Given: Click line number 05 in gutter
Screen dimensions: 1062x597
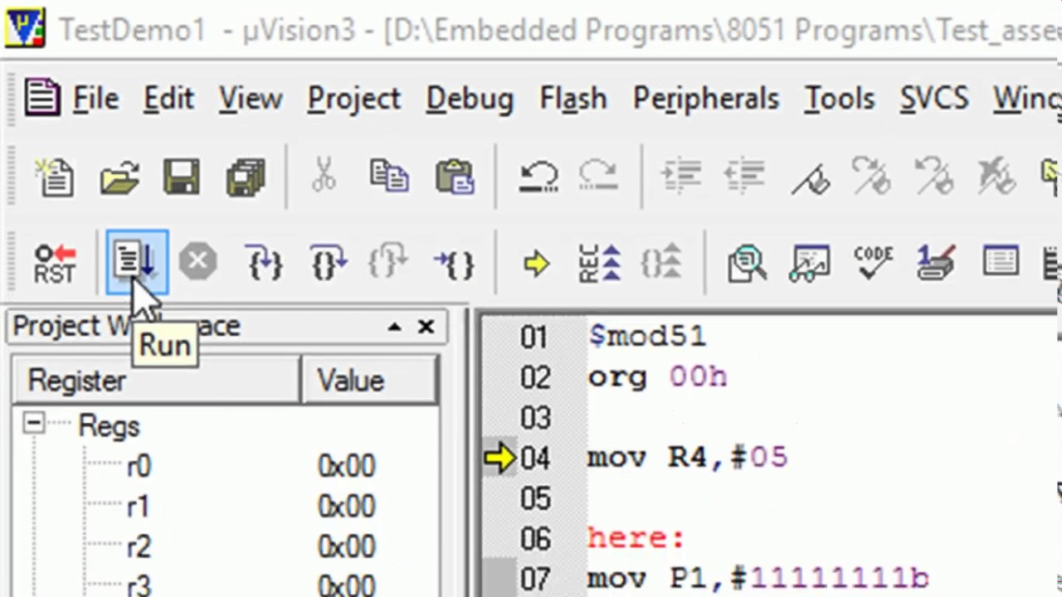Looking at the screenshot, I should 535,499.
